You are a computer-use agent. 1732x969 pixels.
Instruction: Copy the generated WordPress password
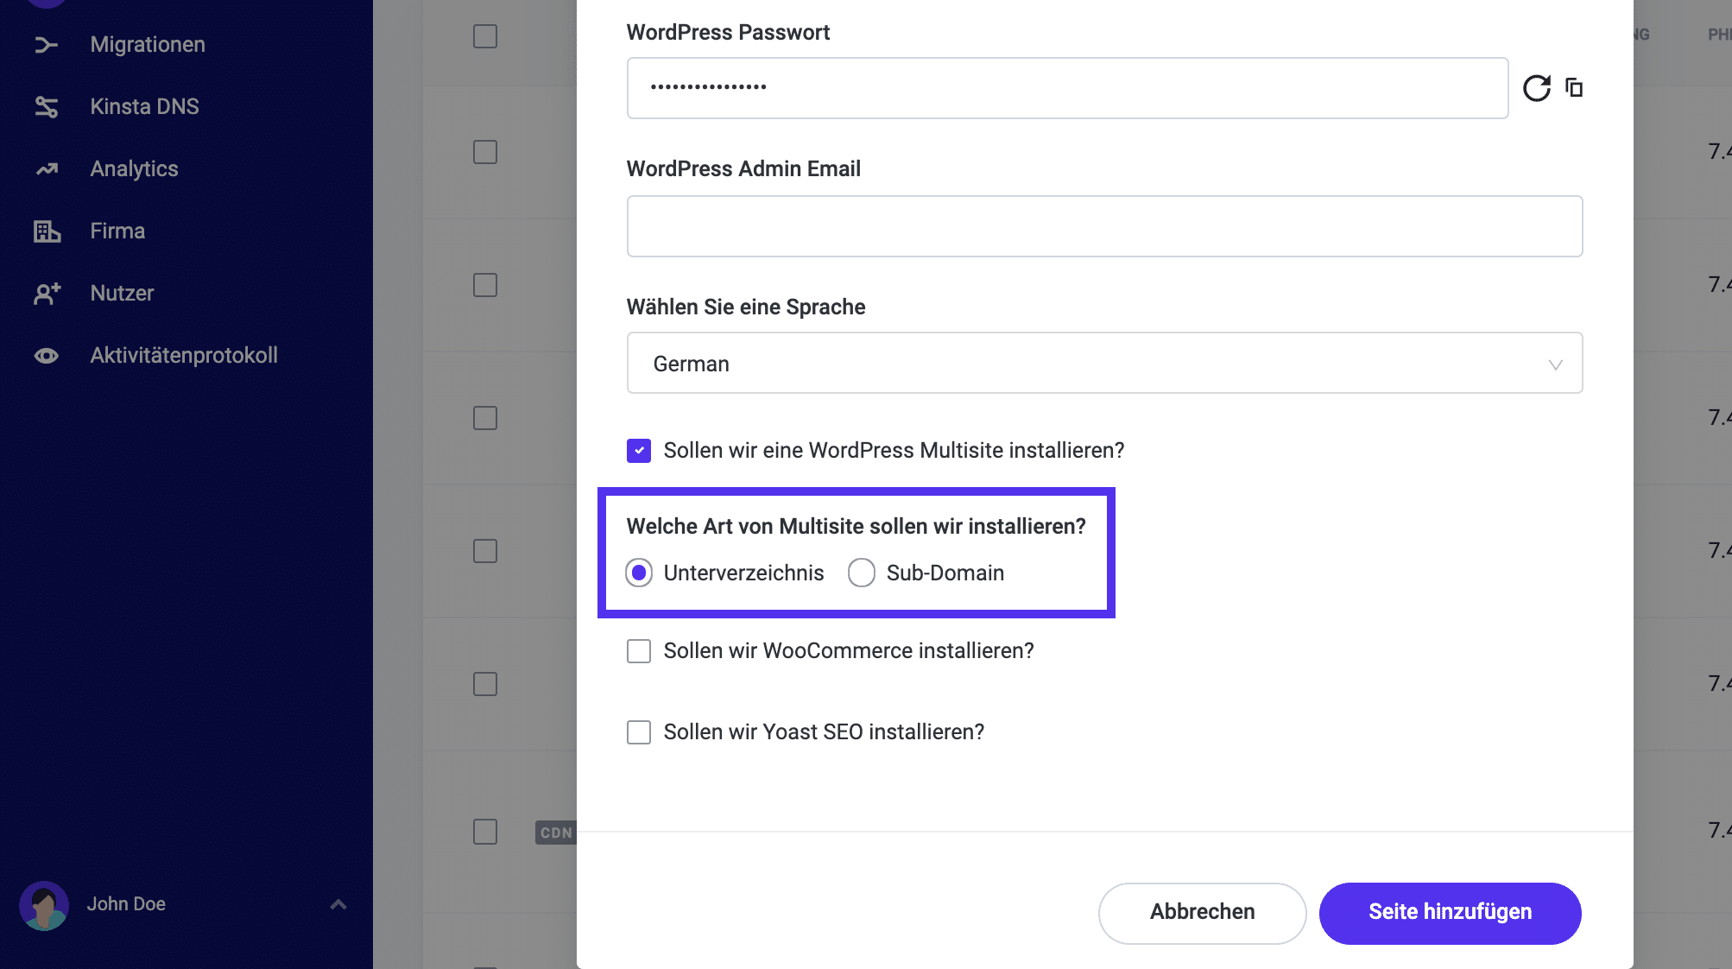click(x=1574, y=87)
